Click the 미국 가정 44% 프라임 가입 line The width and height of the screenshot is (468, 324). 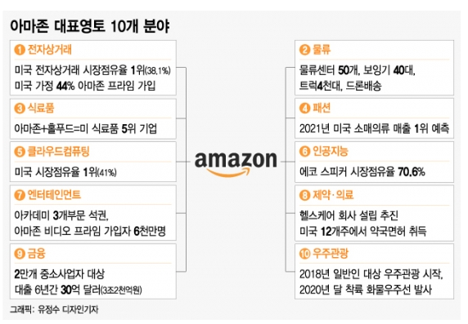85,86
